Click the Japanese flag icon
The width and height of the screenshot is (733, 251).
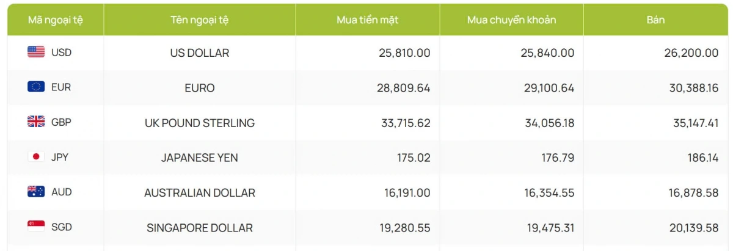(x=36, y=156)
